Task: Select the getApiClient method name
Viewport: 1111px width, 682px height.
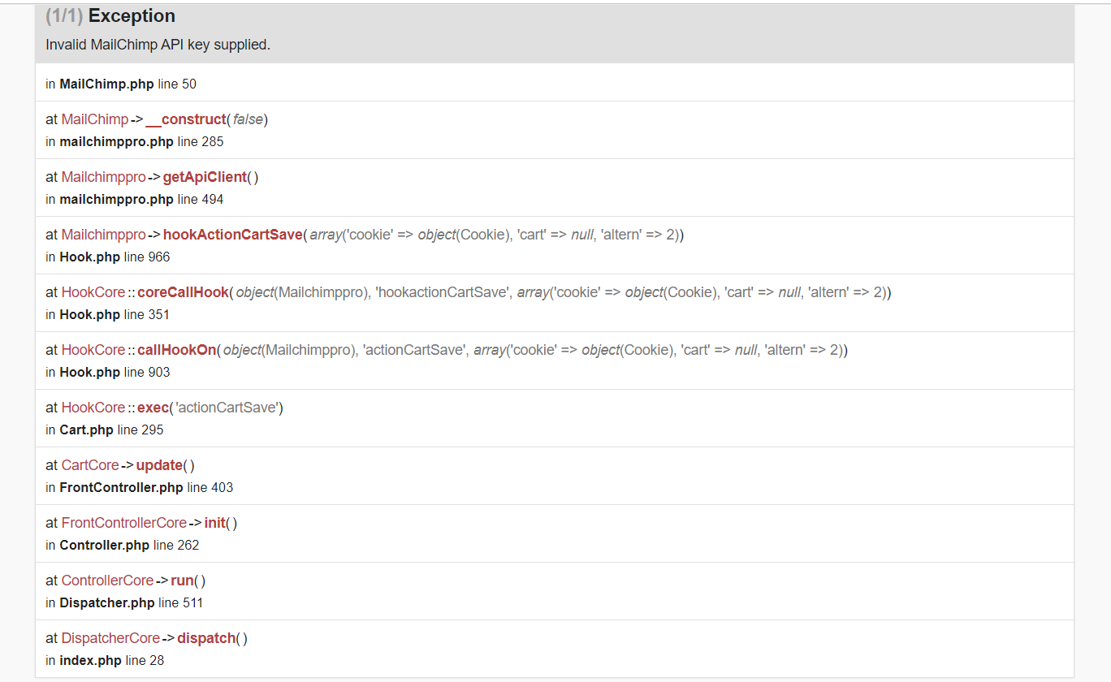Action: click(204, 177)
